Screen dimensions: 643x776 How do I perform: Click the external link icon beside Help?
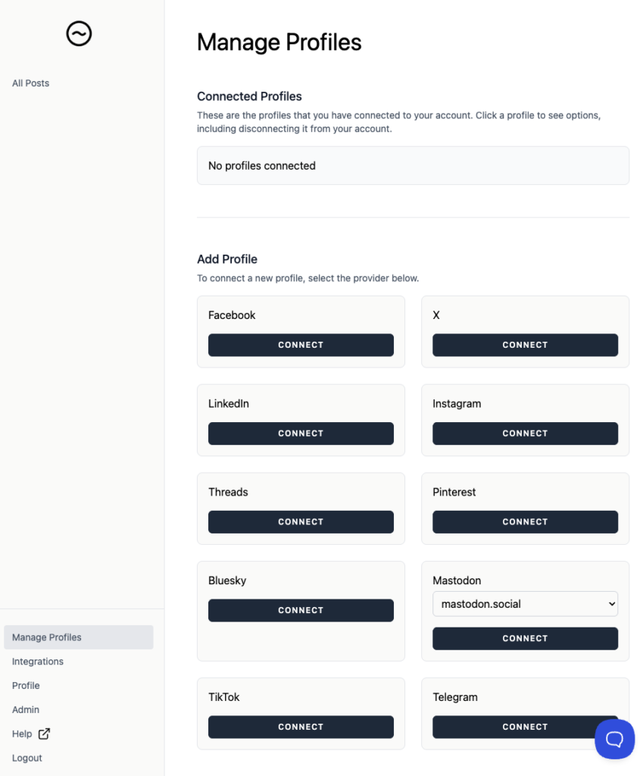point(45,734)
